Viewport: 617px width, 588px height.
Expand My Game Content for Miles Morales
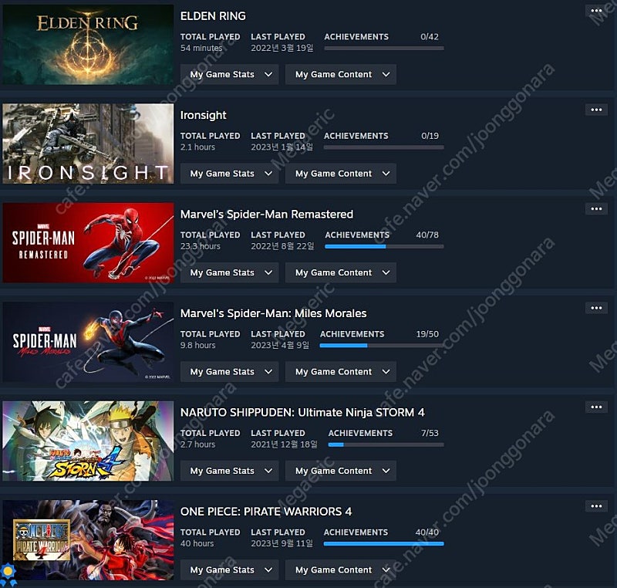pyautogui.click(x=341, y=372)
